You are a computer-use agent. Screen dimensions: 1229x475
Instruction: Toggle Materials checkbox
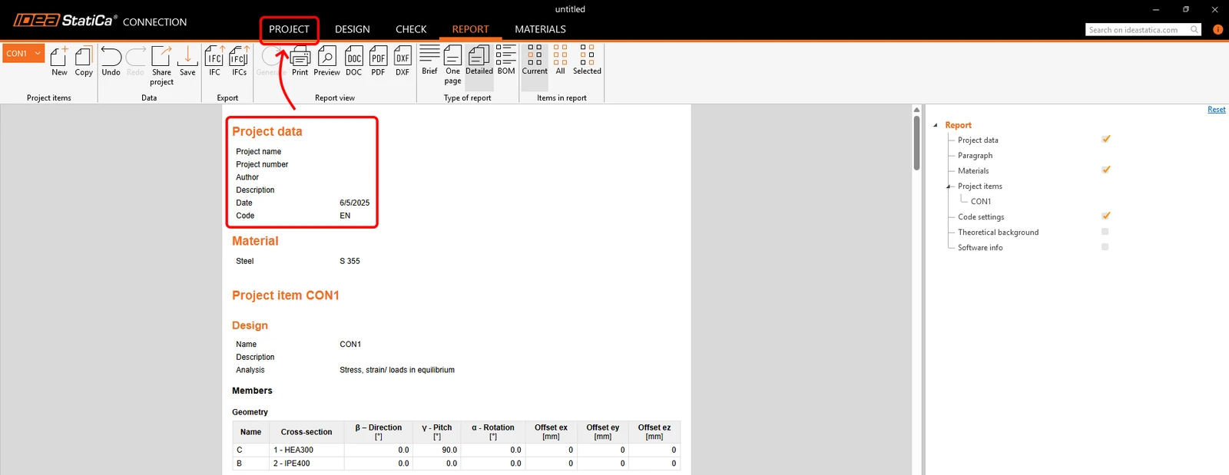click(1105, 170)
